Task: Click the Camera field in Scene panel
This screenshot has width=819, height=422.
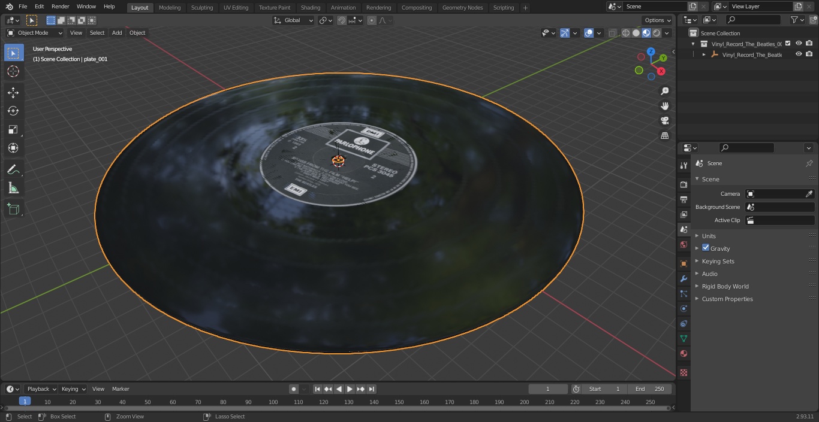Action: [x=779, y=194]
